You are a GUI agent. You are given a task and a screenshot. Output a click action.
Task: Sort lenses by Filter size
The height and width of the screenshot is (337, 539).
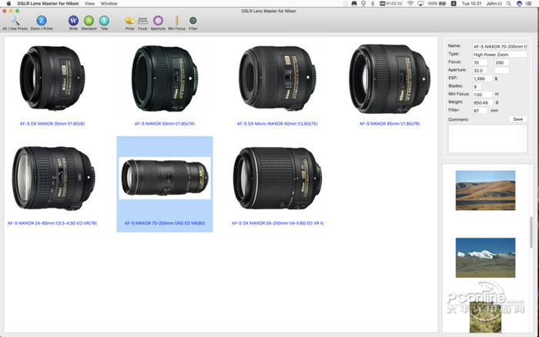click(x=192, y=21)
